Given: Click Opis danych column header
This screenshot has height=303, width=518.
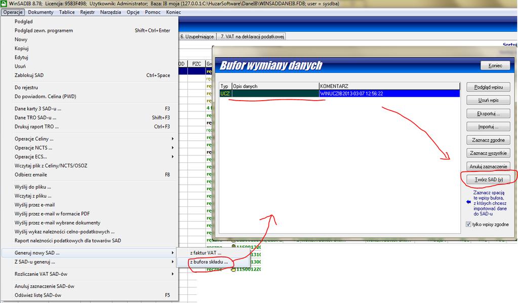Looking at the screenshot, I should 275,86.
